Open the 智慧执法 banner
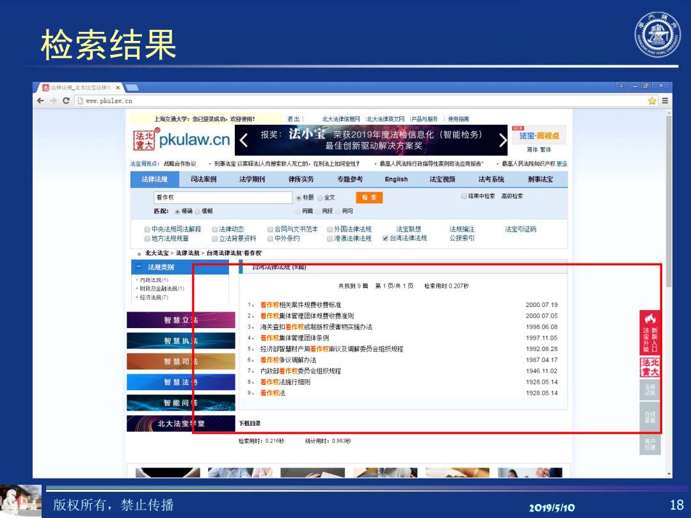This screenshot has height=518, width=691. pos(180,341)
